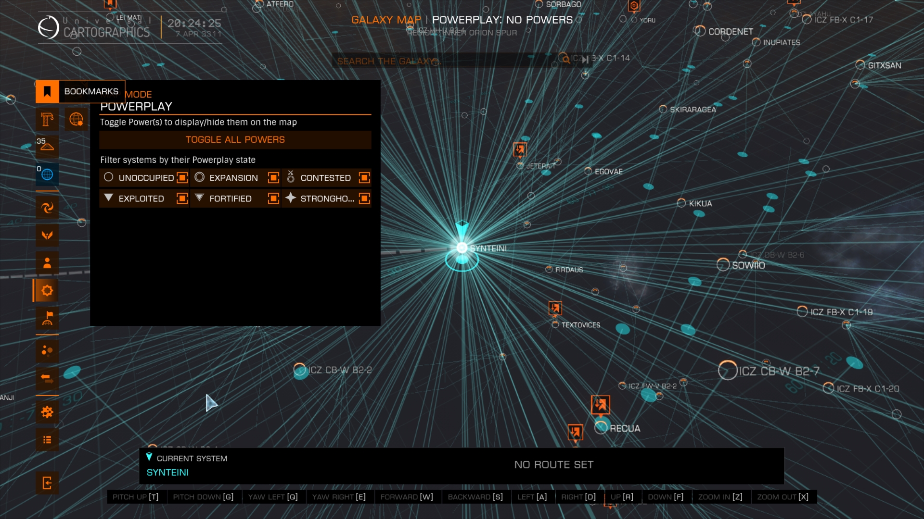This screenshot has width=924, height=519.
Task: Open the list view icon in sidebar
Action: pyautogui.click(x=47, y=440)
